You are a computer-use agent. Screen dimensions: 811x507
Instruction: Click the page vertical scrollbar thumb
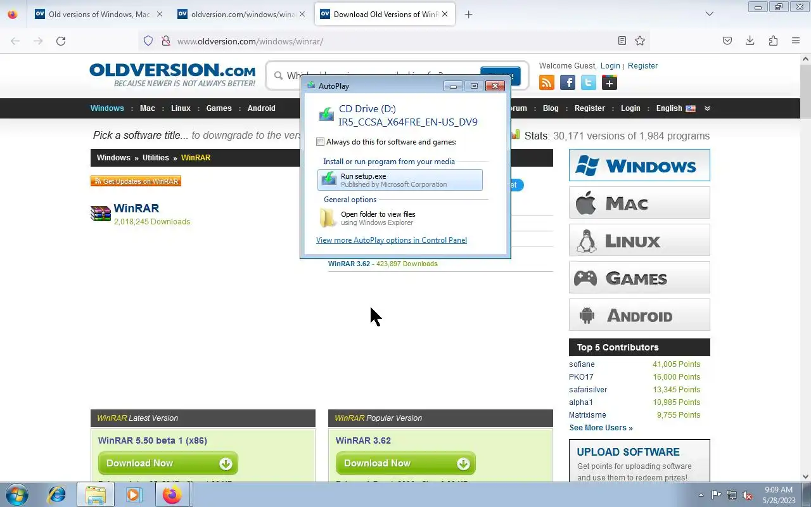pos(806,90)
